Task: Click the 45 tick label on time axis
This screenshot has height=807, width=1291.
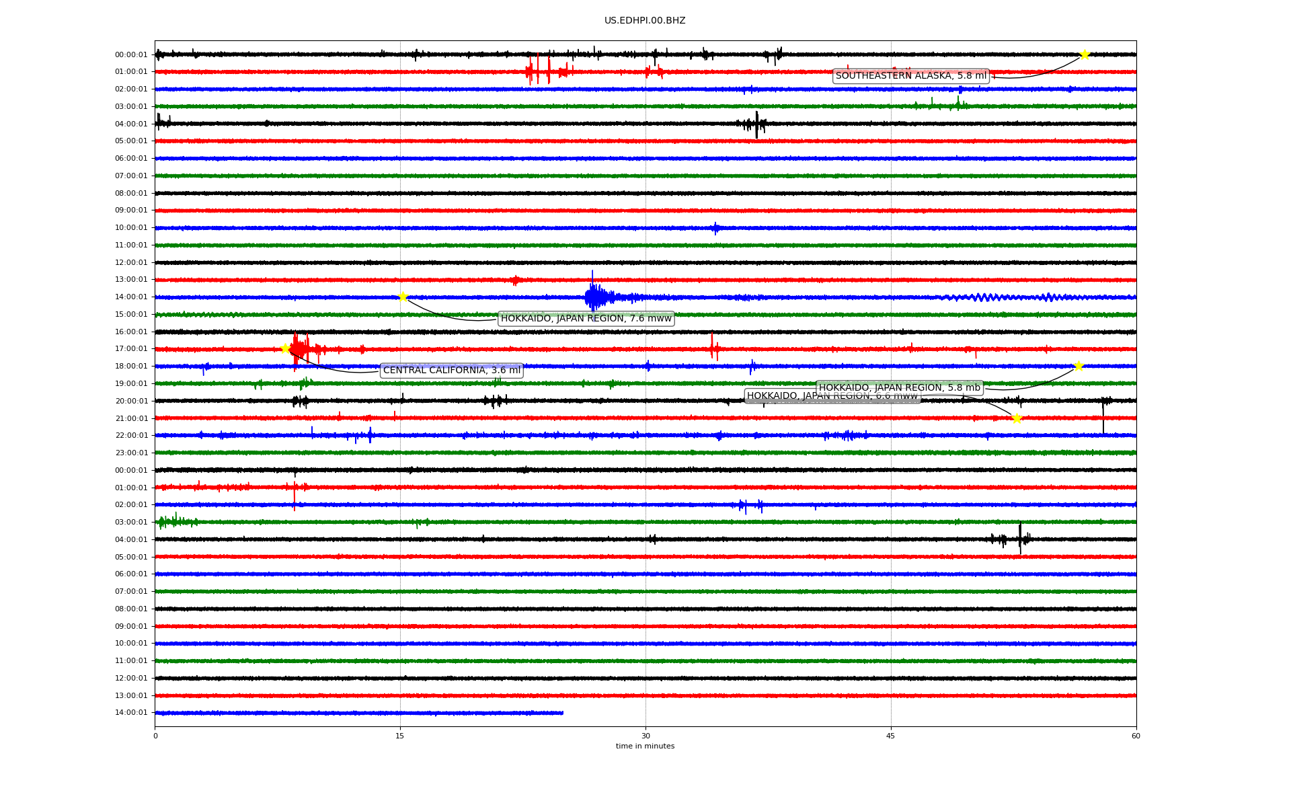Action: (891, 736)
